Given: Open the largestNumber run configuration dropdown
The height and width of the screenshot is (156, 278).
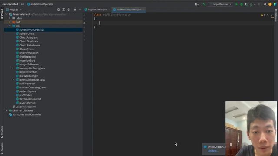Looking at the screenshot, I should point(221,4).
